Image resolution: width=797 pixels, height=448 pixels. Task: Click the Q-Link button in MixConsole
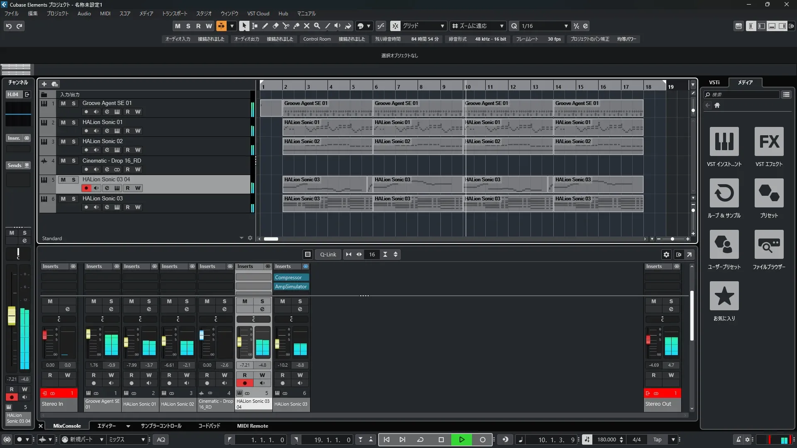pyautogui.click(x=328, y=255)
